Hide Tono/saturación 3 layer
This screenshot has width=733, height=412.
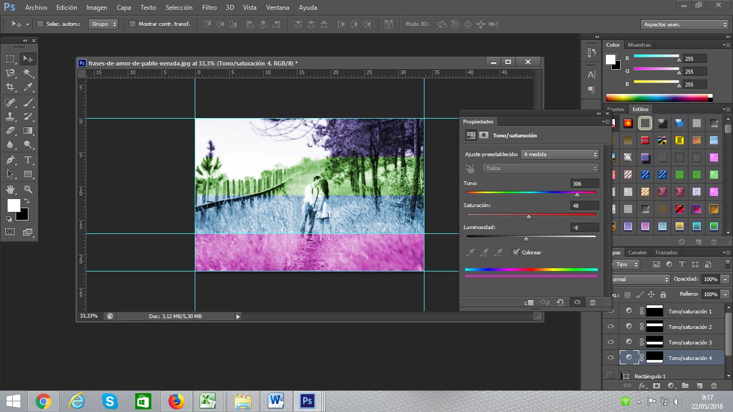611,342
